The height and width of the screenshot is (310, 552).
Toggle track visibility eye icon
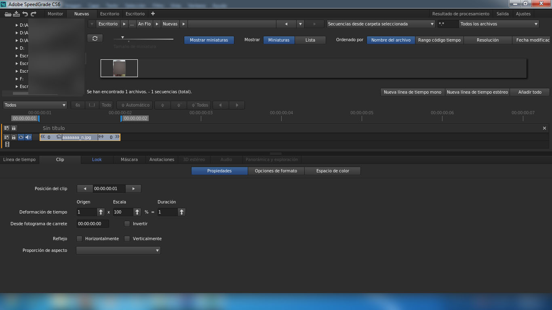(x=21, y=137)
